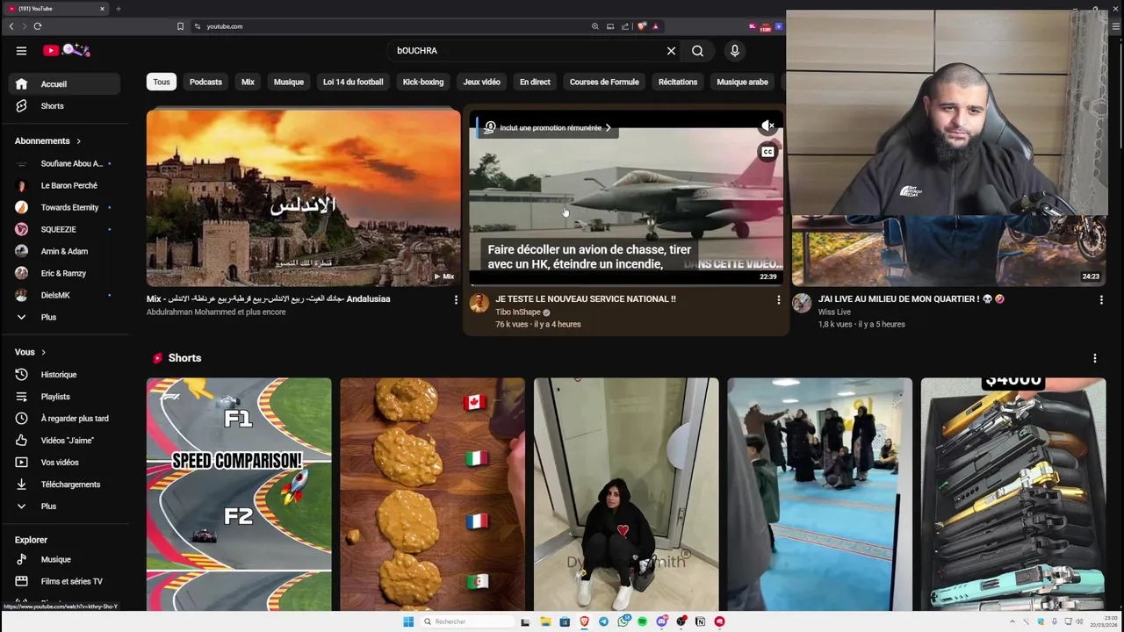The height and width of the screenshot is (632, 1124).
Task: Open Eric & Ramzy channel
Action: pyautogui.click(x=64, y=273)
